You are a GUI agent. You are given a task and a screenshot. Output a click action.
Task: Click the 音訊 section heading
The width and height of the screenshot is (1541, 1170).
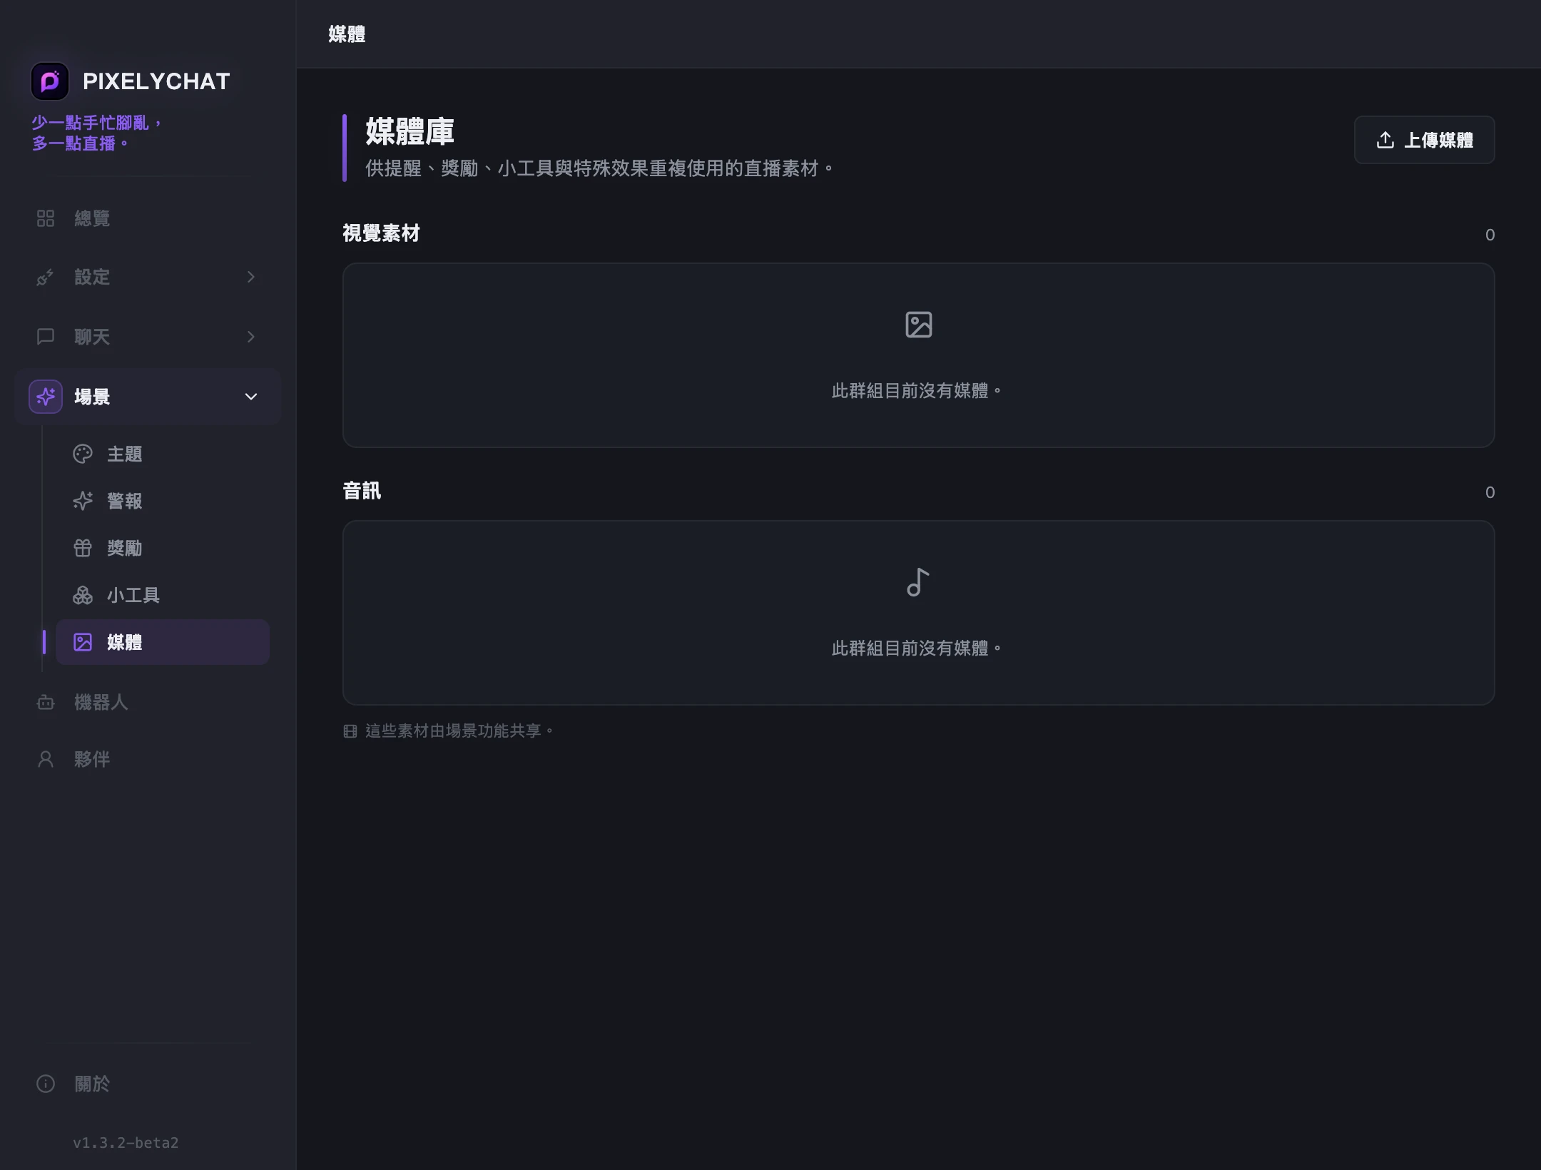pos(362,491)
